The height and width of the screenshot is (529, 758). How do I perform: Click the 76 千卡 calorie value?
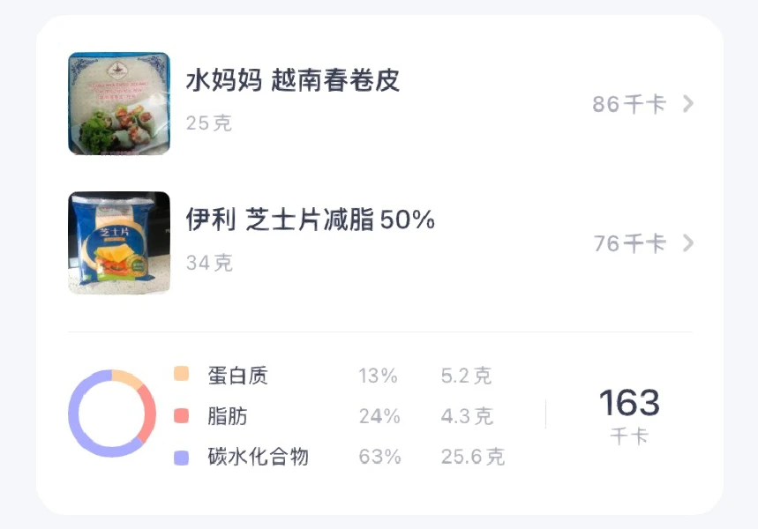pos(629,243)
